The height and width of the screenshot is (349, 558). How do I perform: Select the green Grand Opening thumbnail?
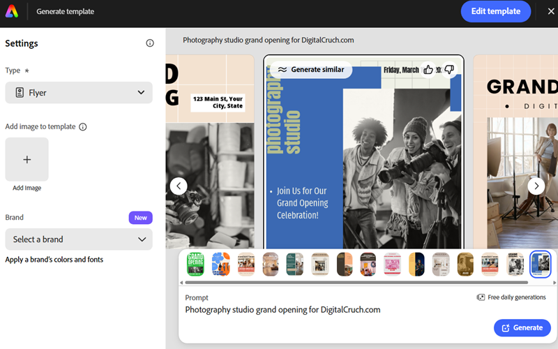(195, 264)
